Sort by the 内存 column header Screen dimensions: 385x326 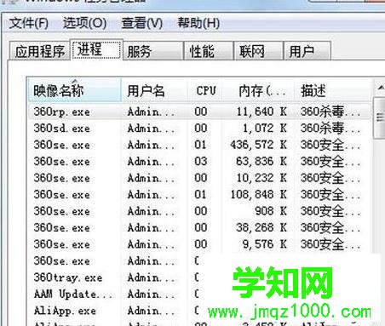point(258,90)
